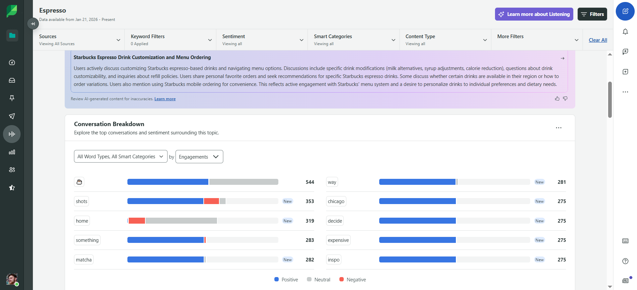Click Clear All filters link
The image size is (637, 290).
(598, 40)
